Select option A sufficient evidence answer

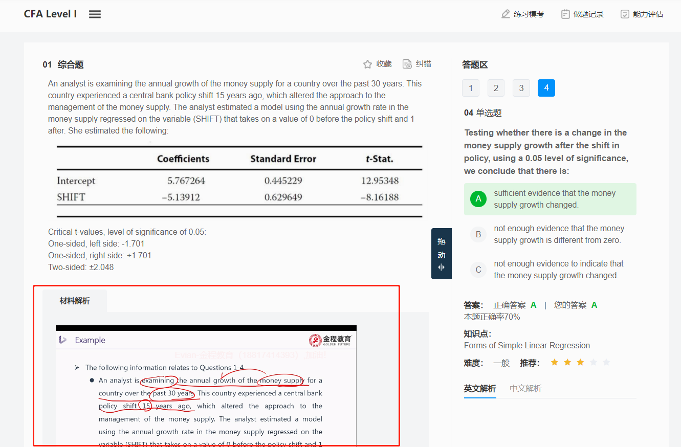[550, 199]
